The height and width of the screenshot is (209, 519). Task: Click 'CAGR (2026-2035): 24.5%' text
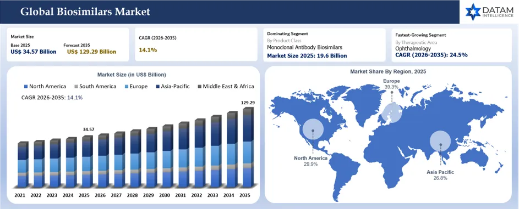point(431,55)
